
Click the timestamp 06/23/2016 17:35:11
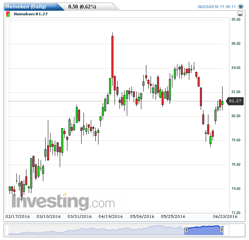pyautogui.click(x=216, y=7)
